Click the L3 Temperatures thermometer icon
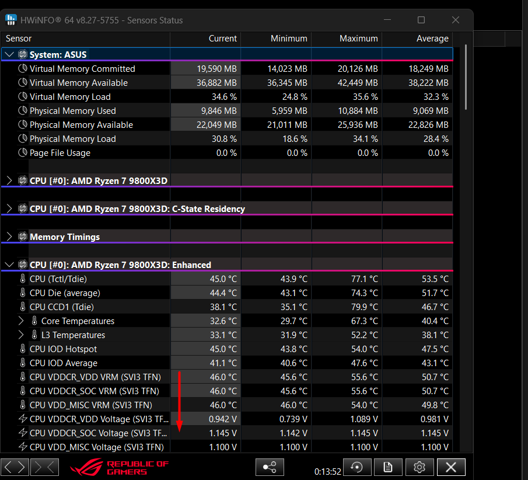528x480 pixels. (x=34, y=335)
